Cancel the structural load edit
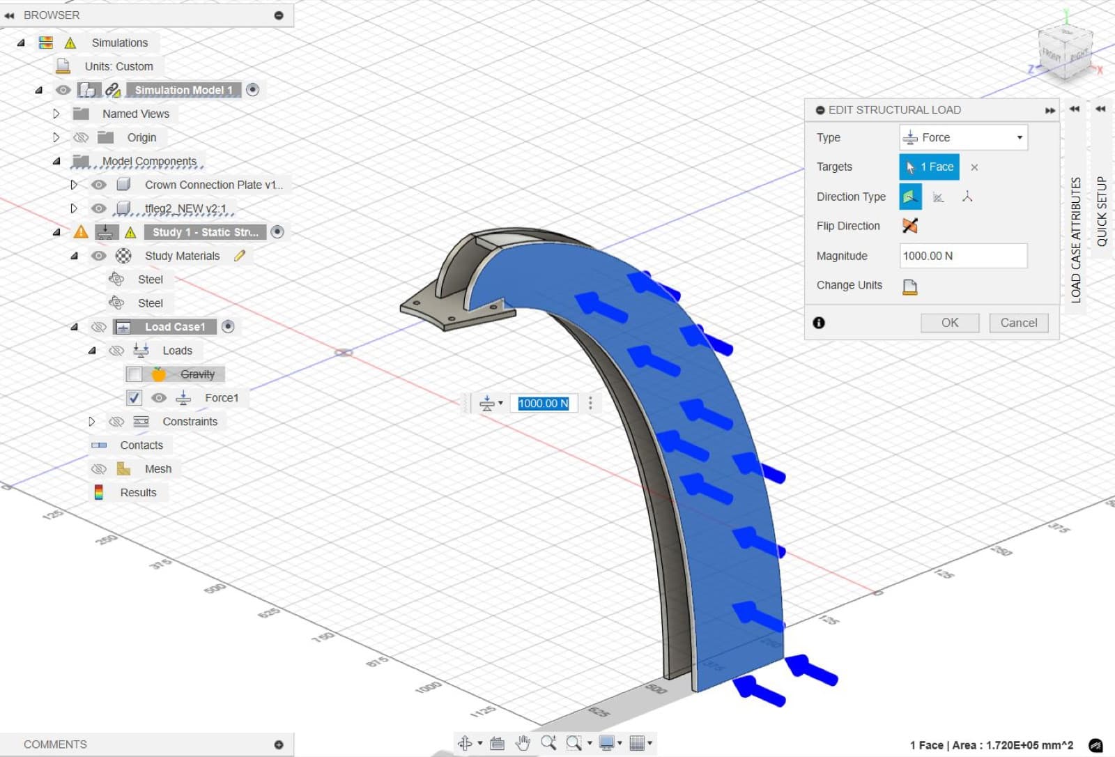 click(1019, 323)
